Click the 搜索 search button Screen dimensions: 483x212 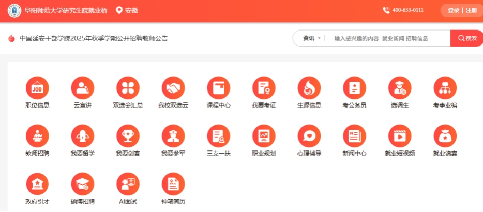coord(466,38)
